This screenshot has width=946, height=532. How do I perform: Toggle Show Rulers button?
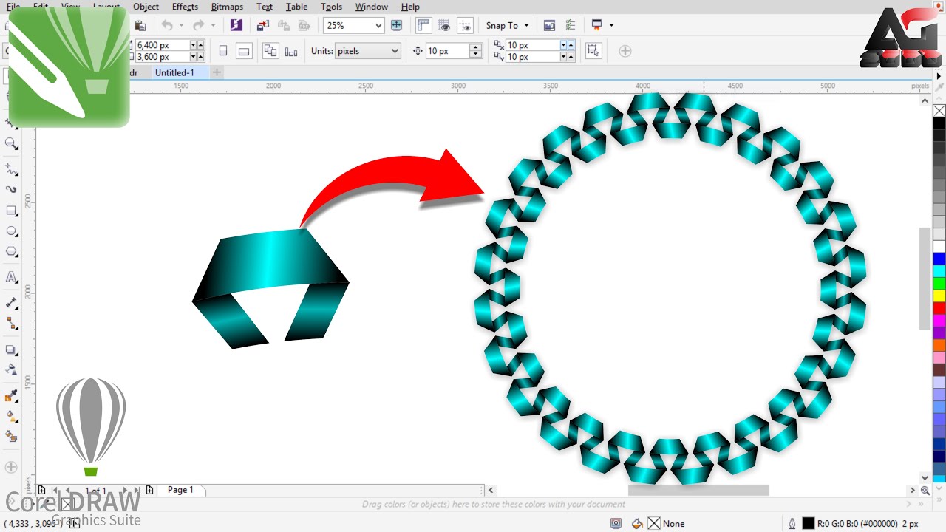pyautogui.click(x=423, y=25)
